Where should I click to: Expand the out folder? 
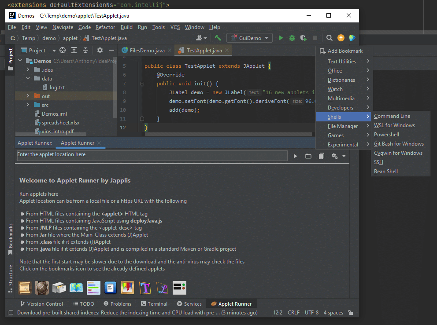[x=28, y=96]
